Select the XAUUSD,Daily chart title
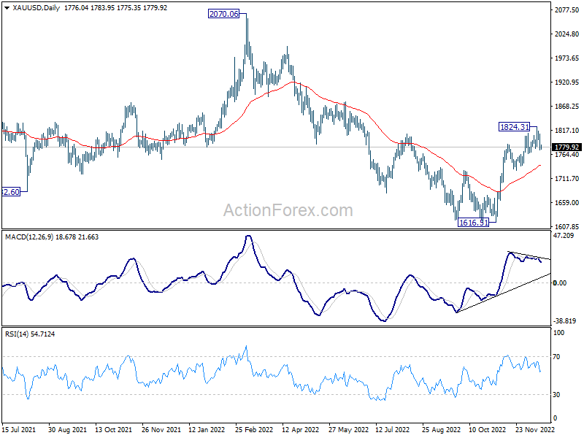This screenshot has height=438, width=584. [36, 8]
